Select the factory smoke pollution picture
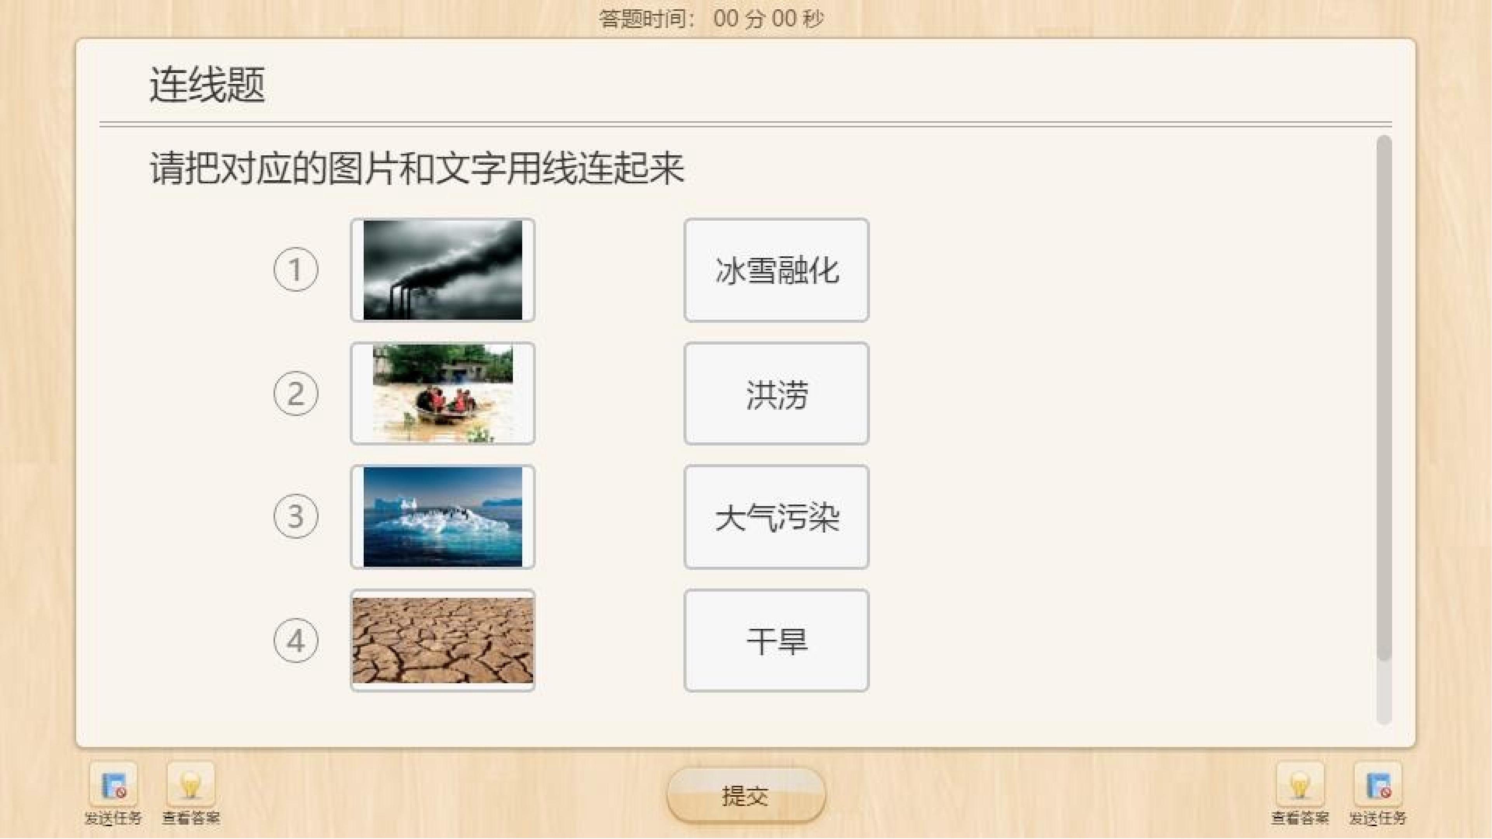 [x=443, y=270]
